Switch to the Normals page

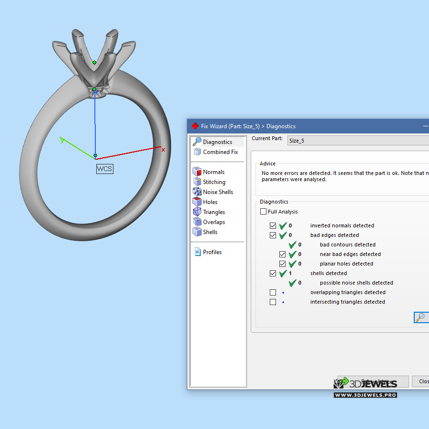(214, 172)
